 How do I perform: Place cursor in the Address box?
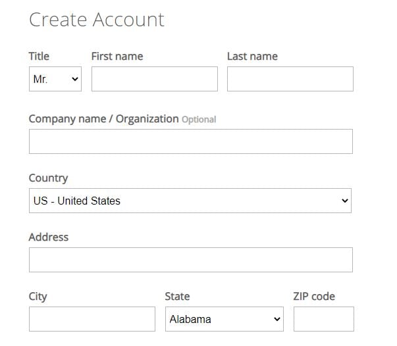pyautogui.click(x=191, y=260)
